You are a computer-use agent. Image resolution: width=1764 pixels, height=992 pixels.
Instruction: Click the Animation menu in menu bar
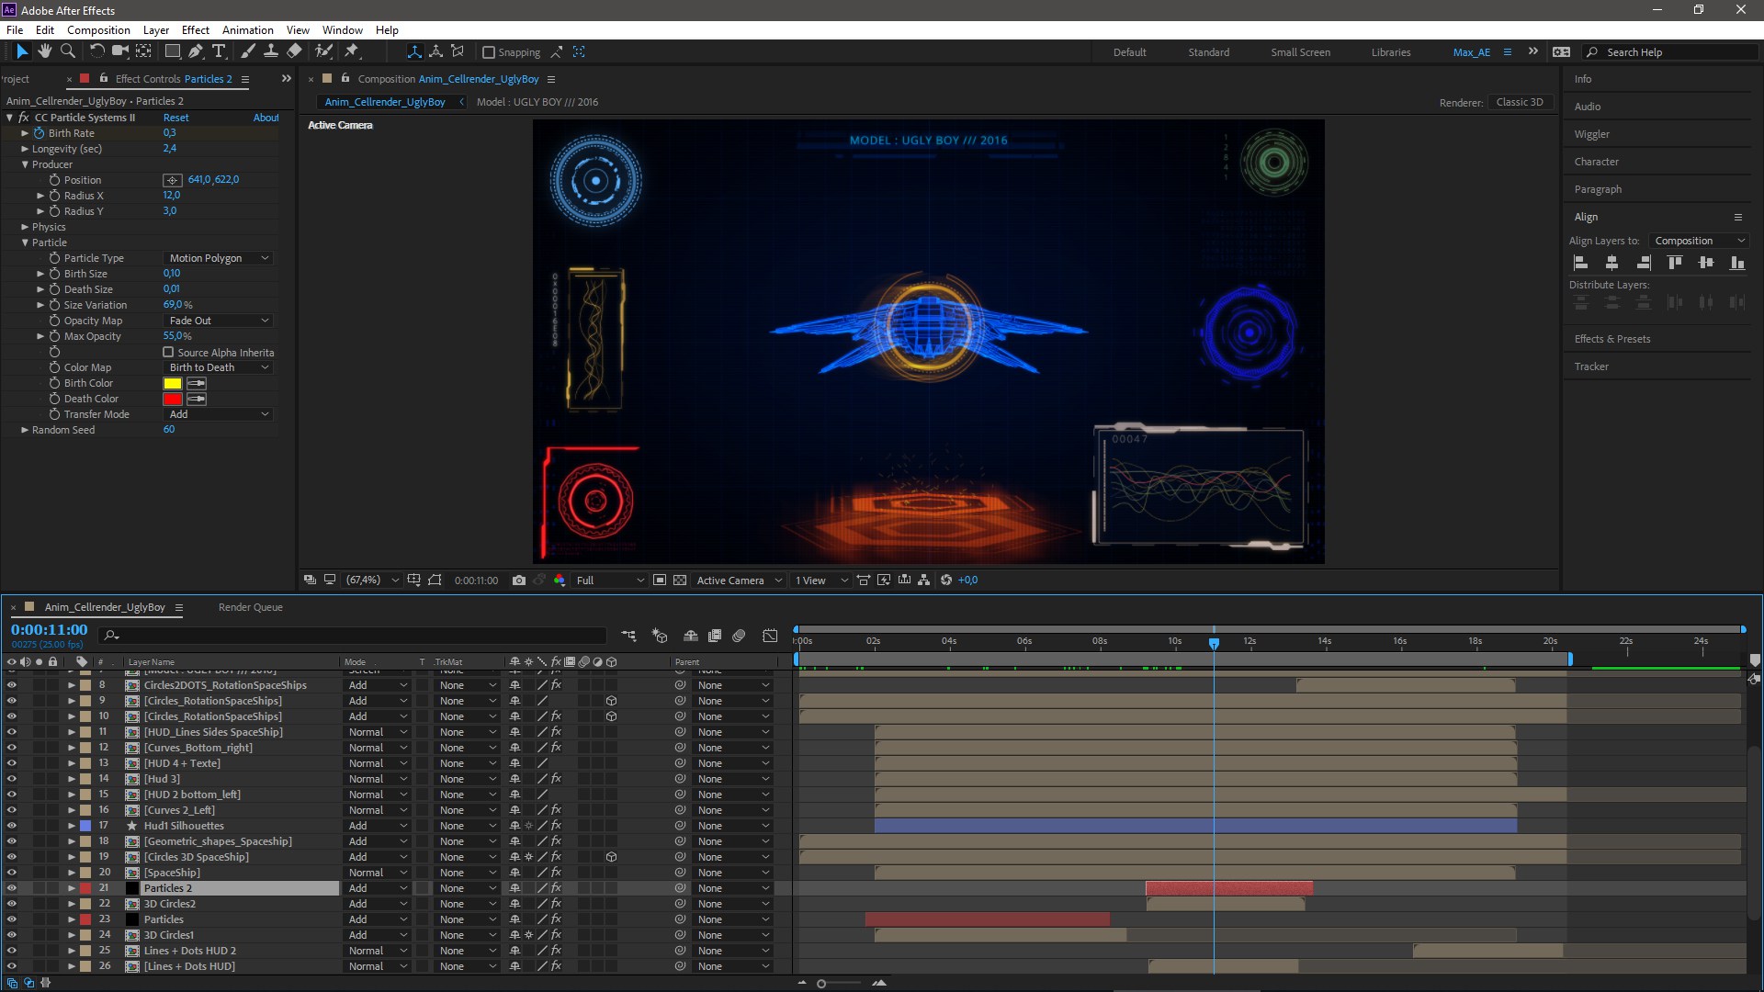coord(247,29)
